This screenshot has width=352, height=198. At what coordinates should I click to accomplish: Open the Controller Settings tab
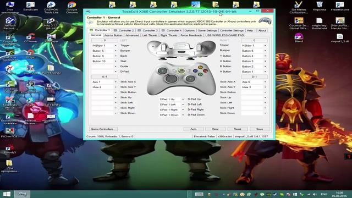pyautogui.click(x=232, y=30)
